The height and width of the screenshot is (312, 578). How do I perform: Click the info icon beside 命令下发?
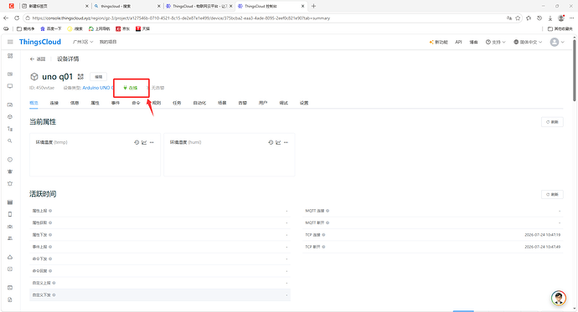50,258
